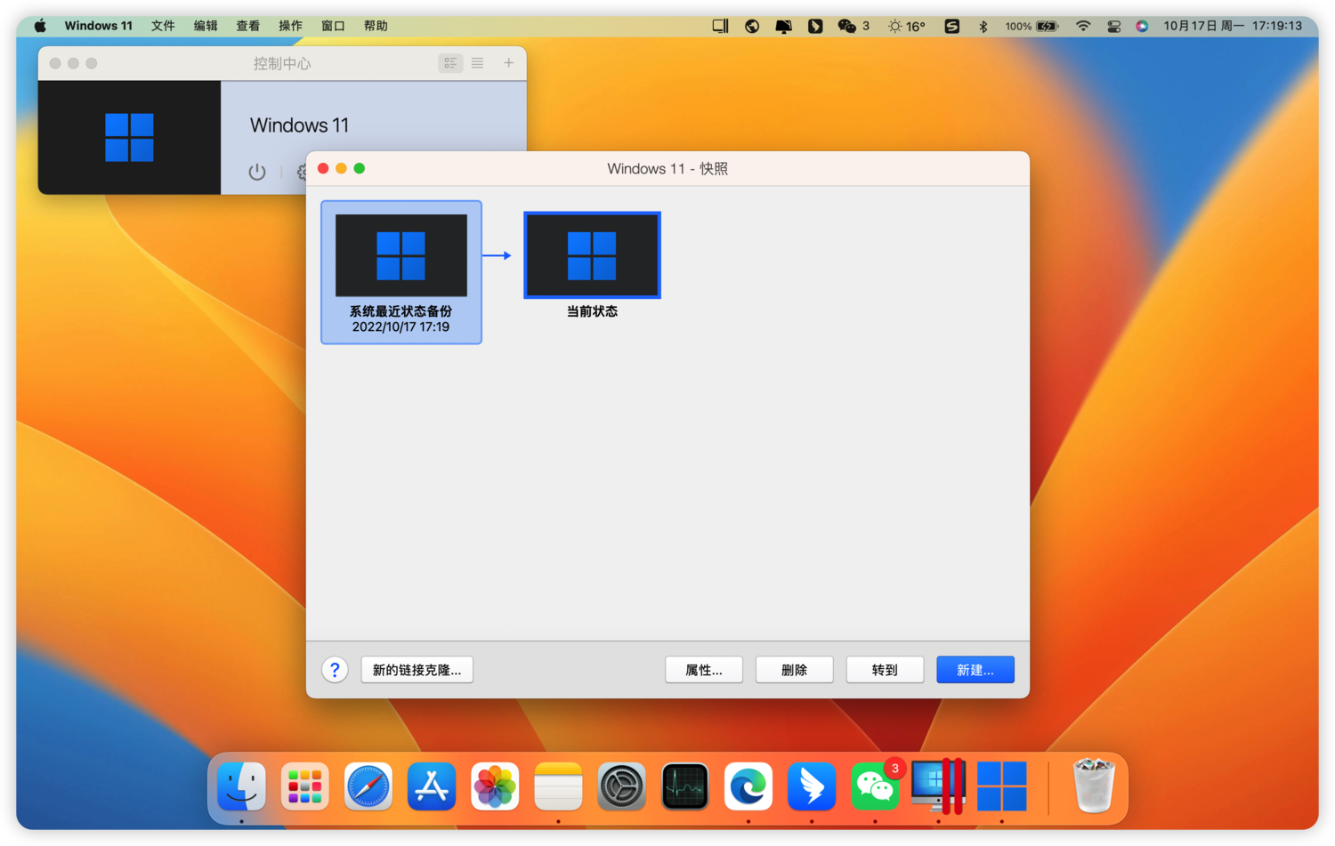Click the Windows 11 name in Control Center
This screenshot has width=1335, height=846.
[299, 125]
